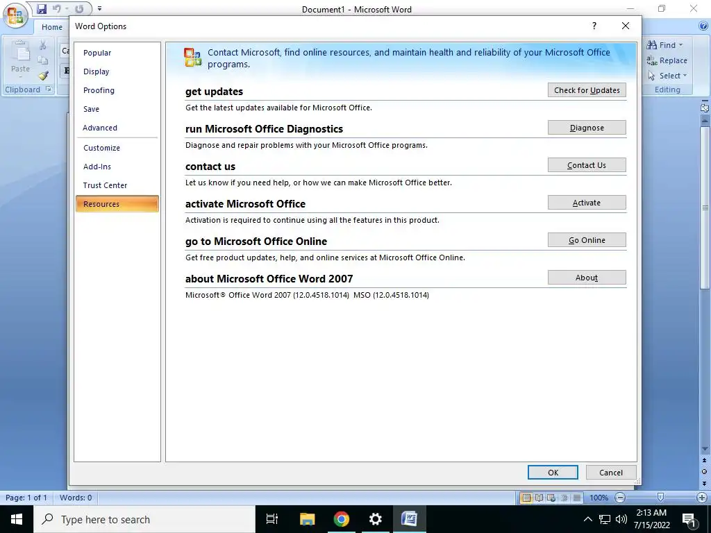Click the Zoom In plus button
This screenshot has height=533, width=711.
(701, 498)
